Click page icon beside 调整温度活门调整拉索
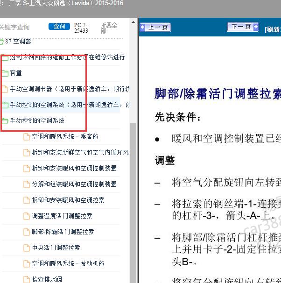This screenshot has height=283, width=281. (x=27, y=216)
